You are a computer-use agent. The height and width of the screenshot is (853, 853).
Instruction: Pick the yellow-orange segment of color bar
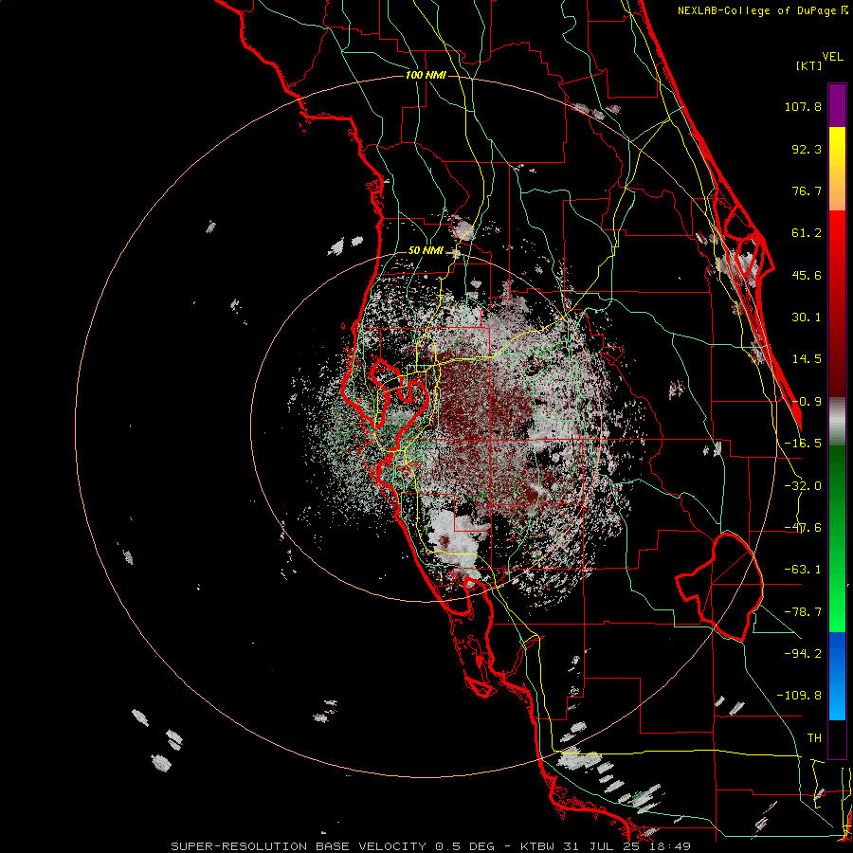point(837,169)
